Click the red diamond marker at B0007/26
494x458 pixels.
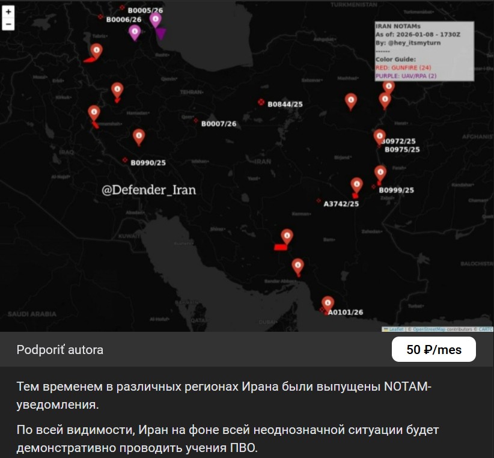196,121
